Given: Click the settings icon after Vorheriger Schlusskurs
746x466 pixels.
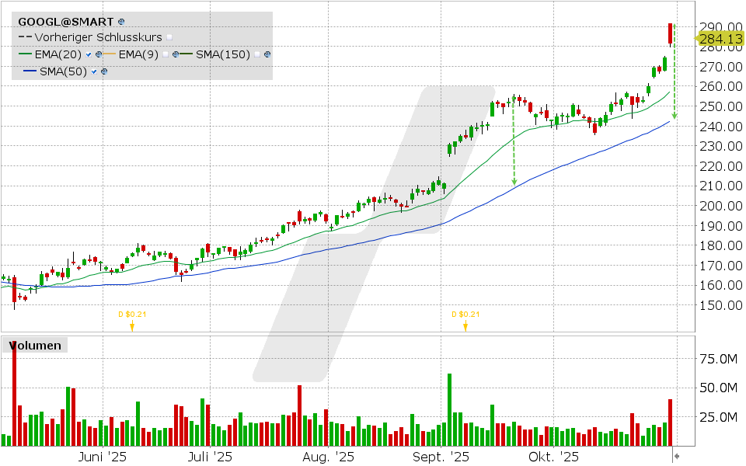Looking at the screenshot, I should point(169,37).
